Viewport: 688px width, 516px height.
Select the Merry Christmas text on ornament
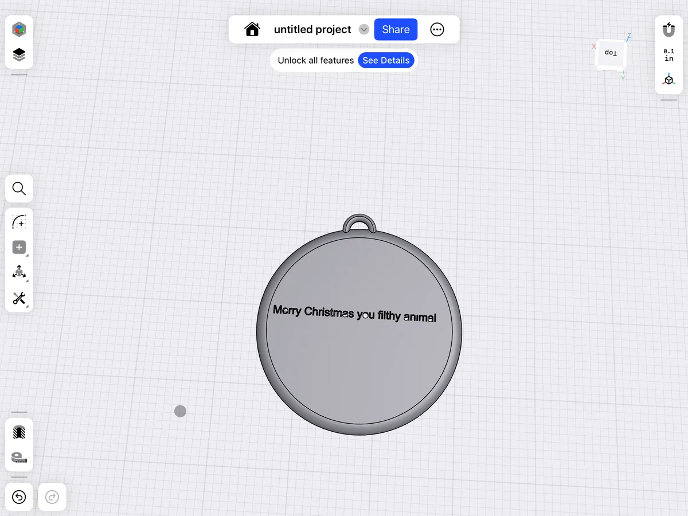point(355,314)
